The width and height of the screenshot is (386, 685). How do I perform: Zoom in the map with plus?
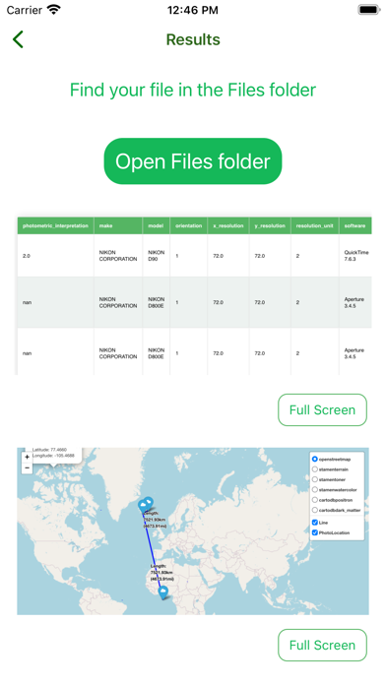point(28,457)
